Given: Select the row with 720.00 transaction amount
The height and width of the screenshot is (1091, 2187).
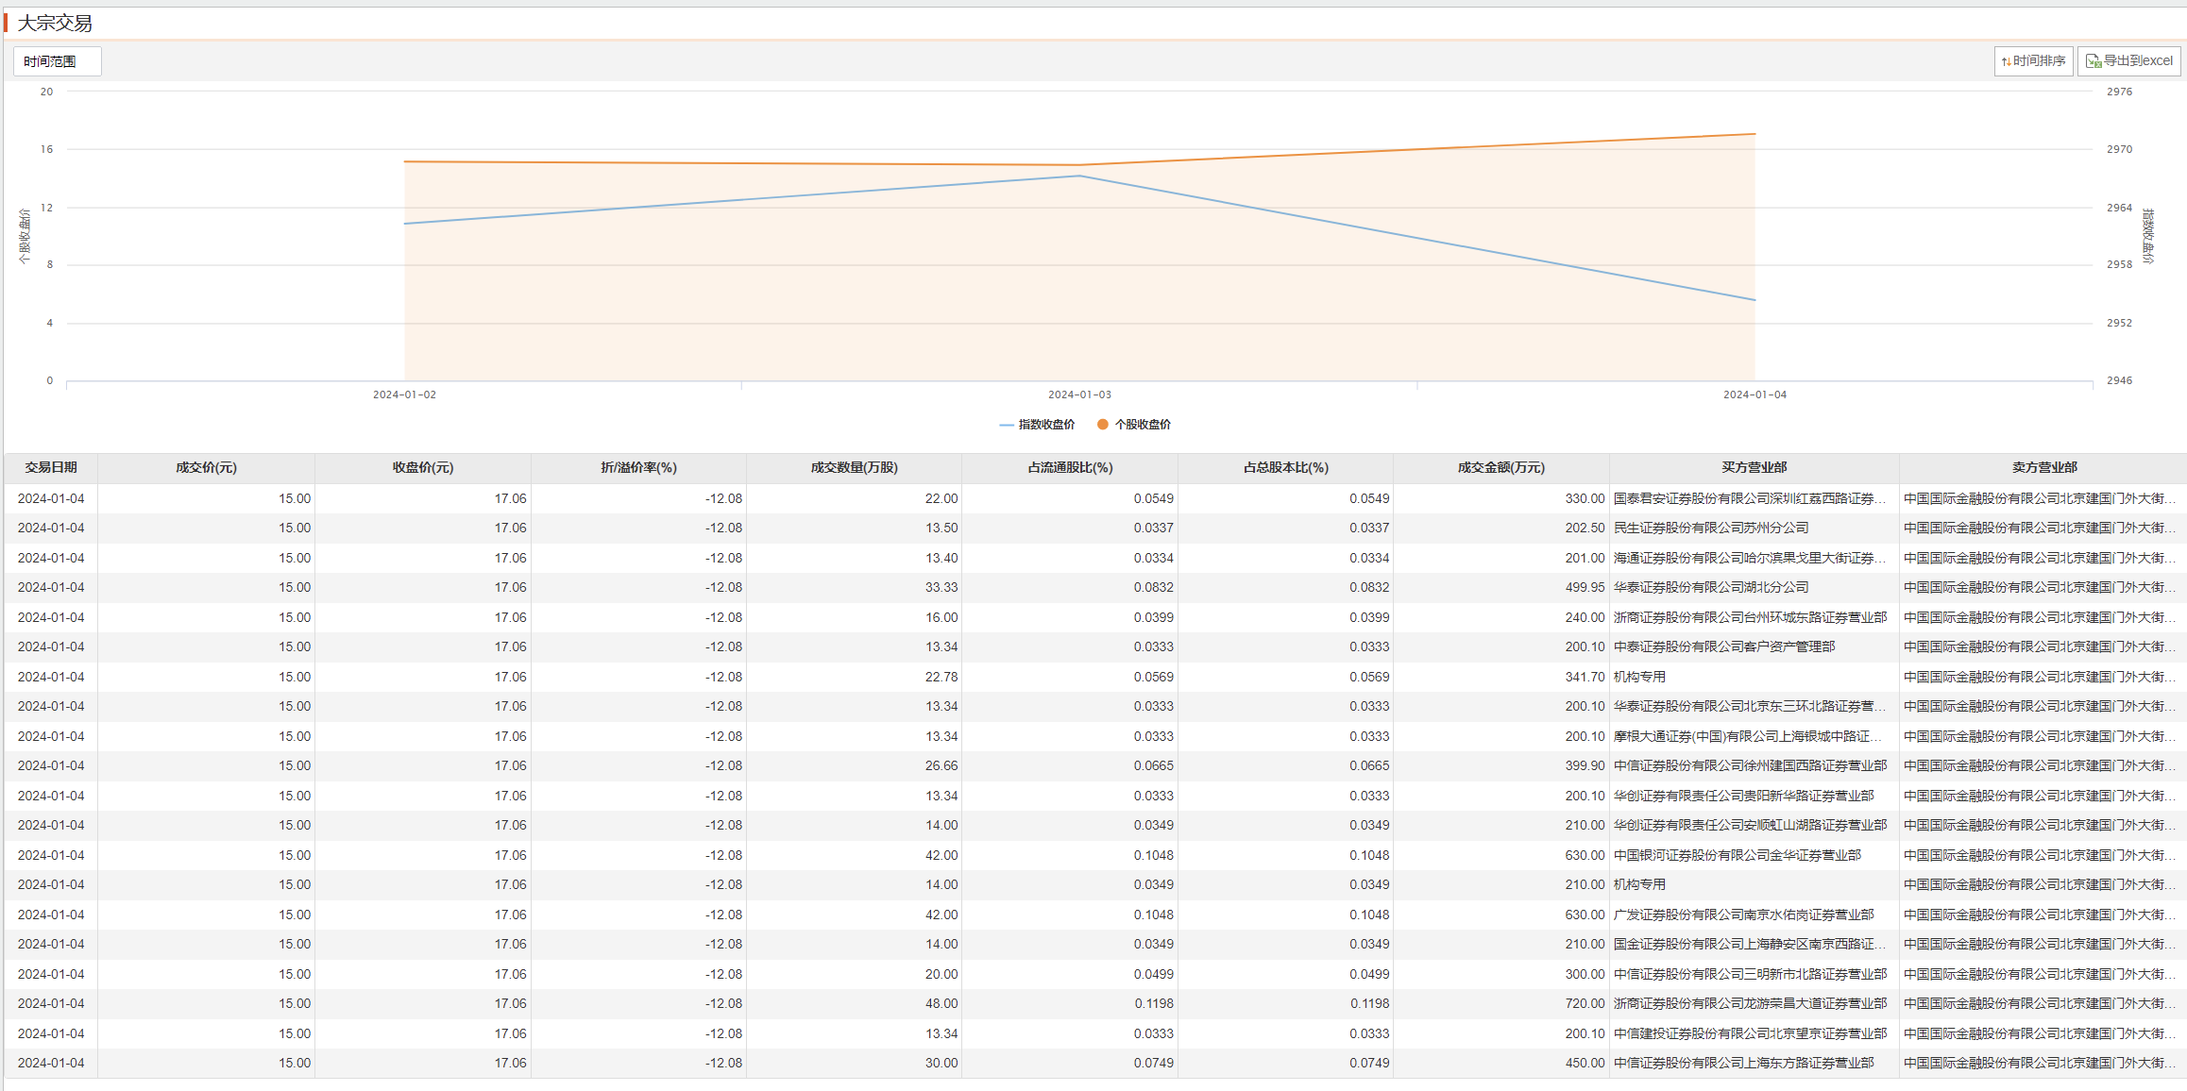Looking at the screenshot, I should 1584,1004.
